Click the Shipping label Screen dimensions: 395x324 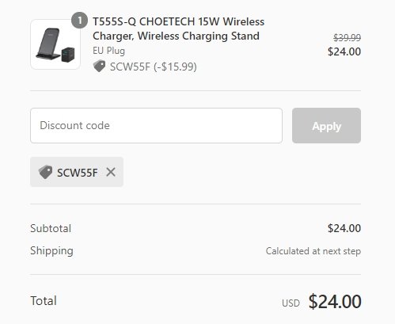pos(51,251)
